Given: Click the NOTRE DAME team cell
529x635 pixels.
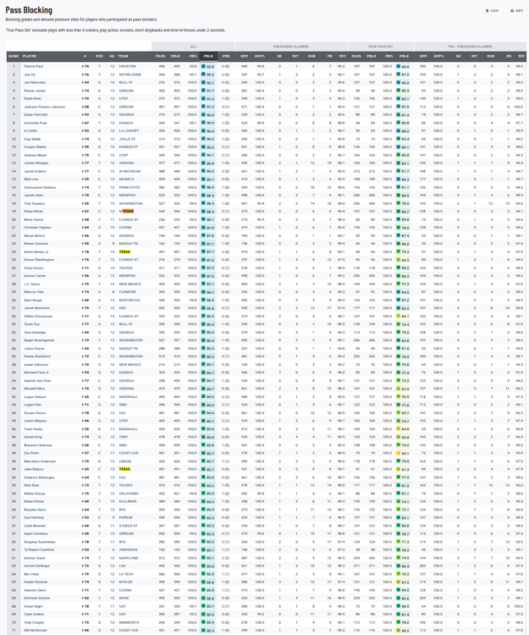Looking at the screenshot, I should (x=129, y=75).
